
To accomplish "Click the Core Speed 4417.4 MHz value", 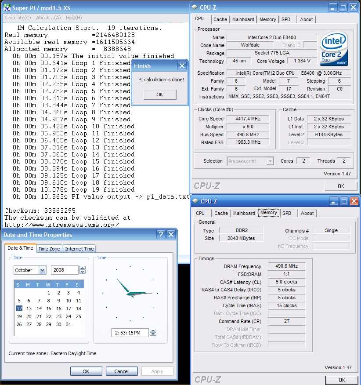I will coord(248,119).
